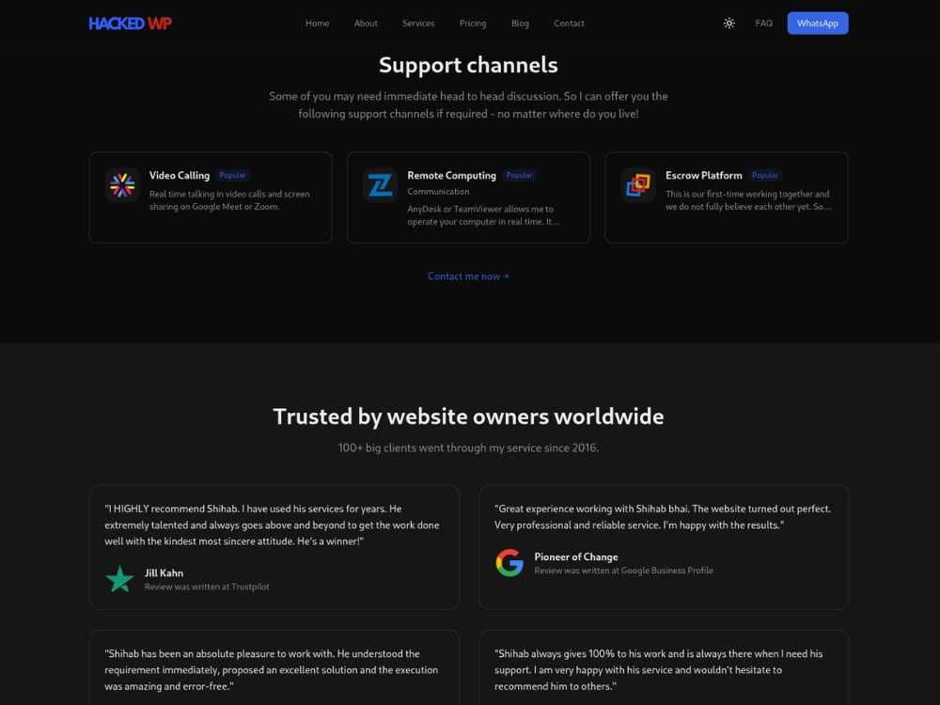Open the FAQ link

763,23
